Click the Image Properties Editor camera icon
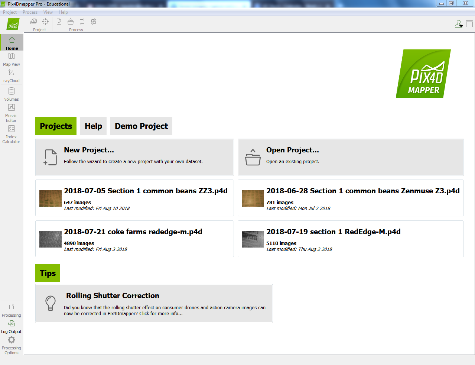475x365 pixels. click(33, 22)
